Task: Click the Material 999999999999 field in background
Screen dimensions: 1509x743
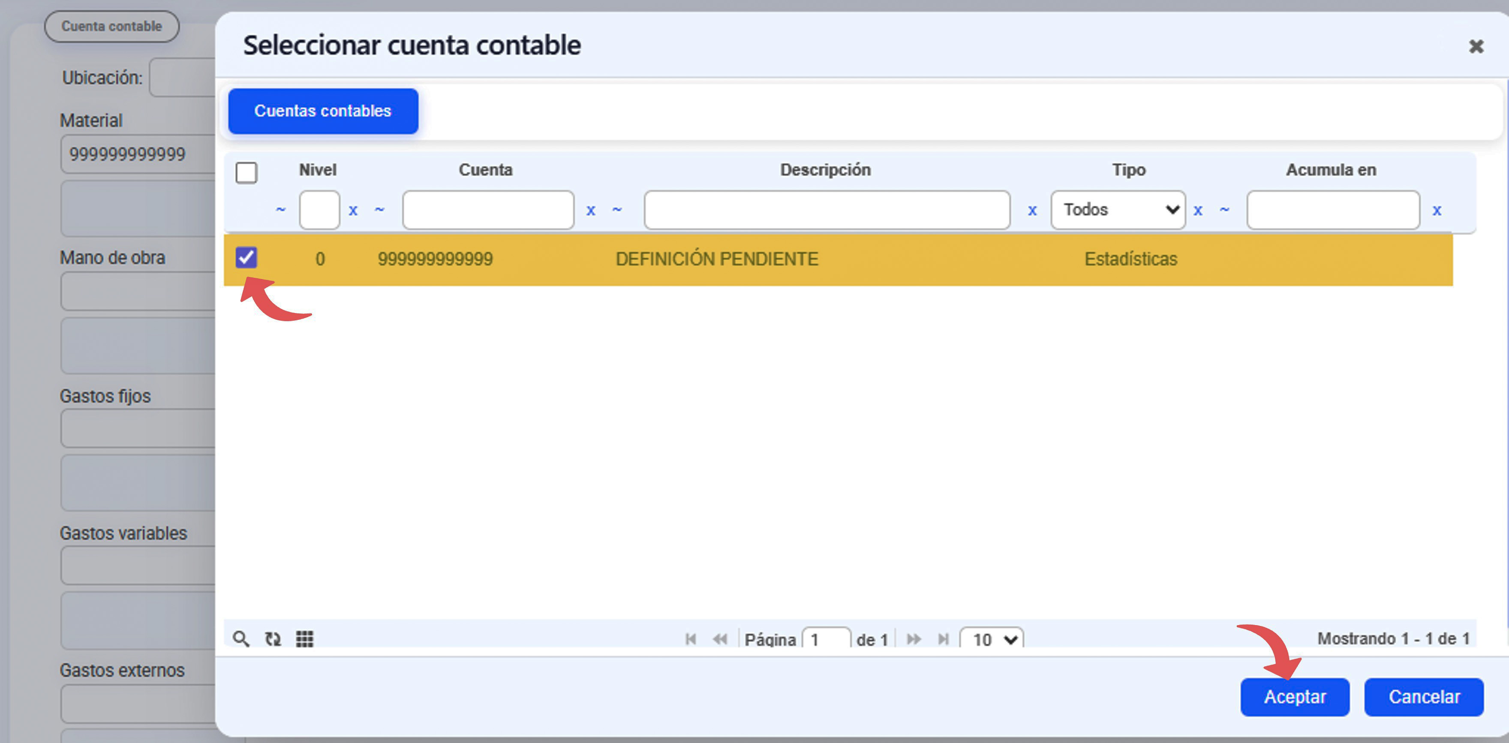Action: pyautogui.click(x=138, y=154)
